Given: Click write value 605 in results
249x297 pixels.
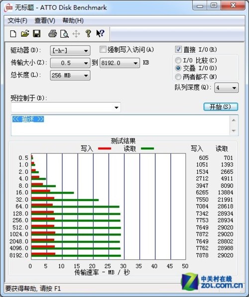Looking at the screenshot, I should pos(204,158).
